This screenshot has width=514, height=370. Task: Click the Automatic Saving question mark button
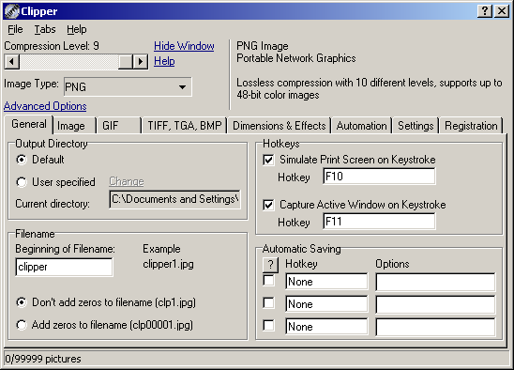click(270, 265)
